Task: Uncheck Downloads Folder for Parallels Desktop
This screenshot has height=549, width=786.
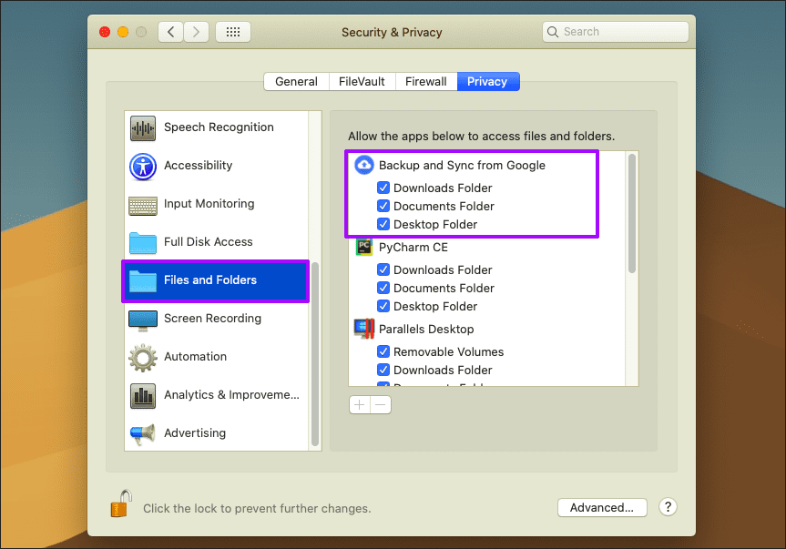Action: (x=383, y=370)
